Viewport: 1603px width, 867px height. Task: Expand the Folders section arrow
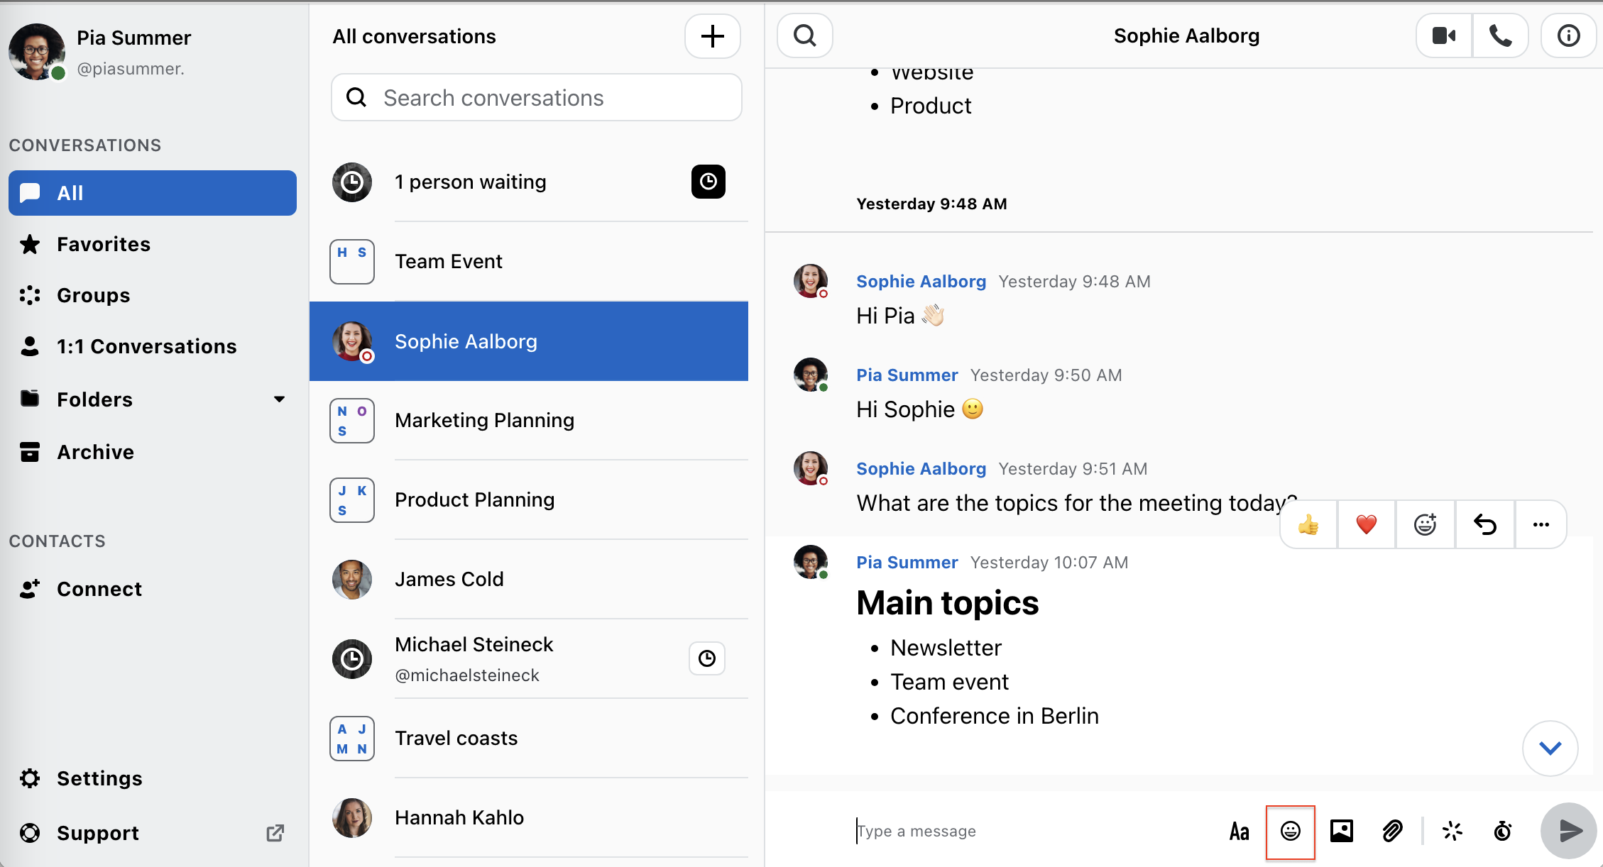279,399
